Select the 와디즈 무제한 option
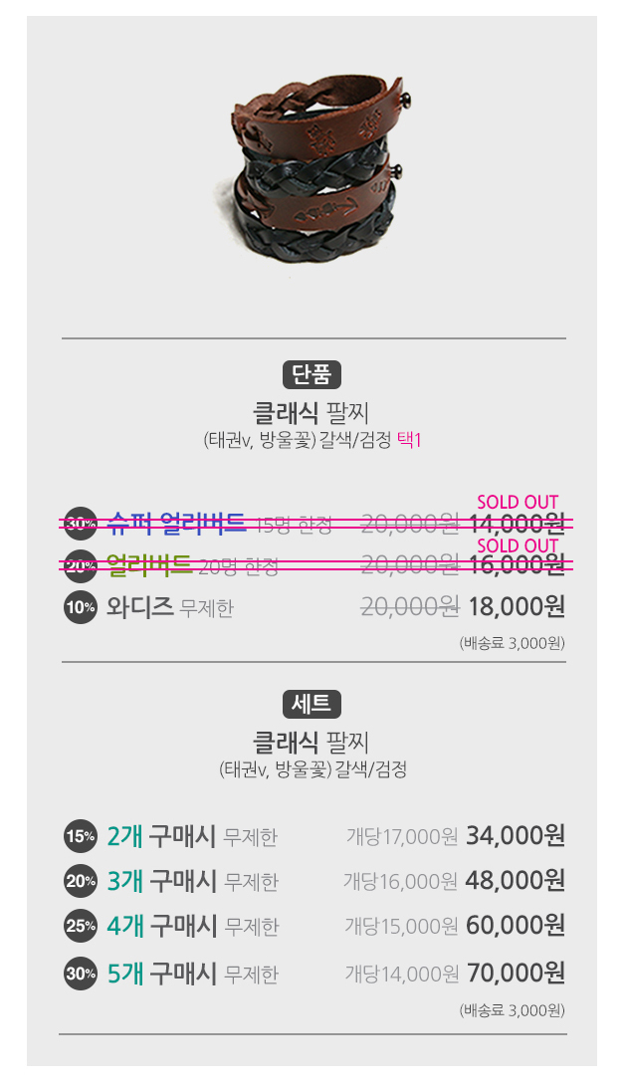The height and width of the screenshot is (1086, 627). click(x=169, y=606)
